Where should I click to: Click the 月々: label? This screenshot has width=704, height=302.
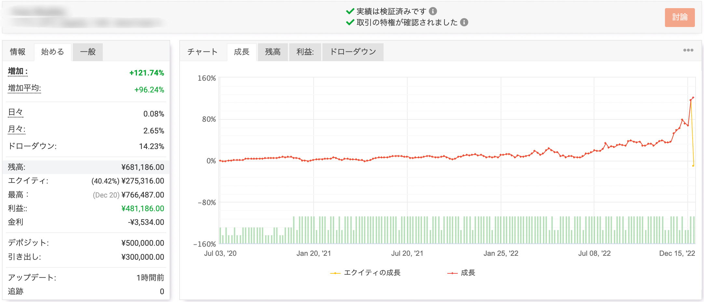click(x=17, y=129)
